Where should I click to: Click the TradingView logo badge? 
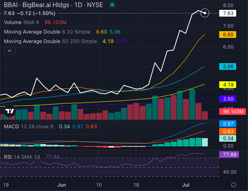[9, 111]
